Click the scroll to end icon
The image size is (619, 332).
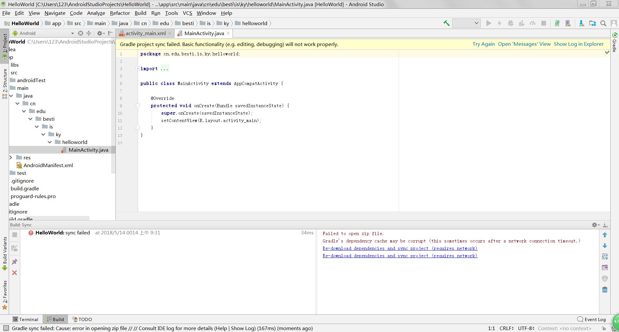[605, 268]
